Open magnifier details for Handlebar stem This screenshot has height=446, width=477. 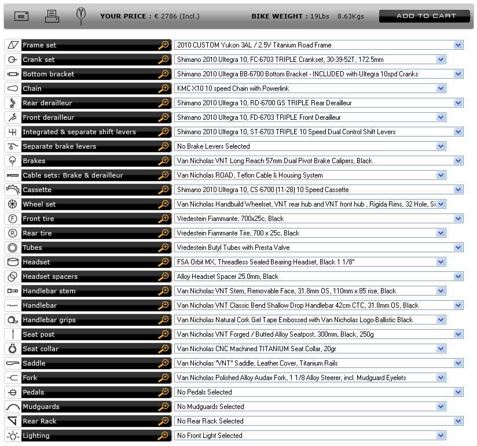164,291
